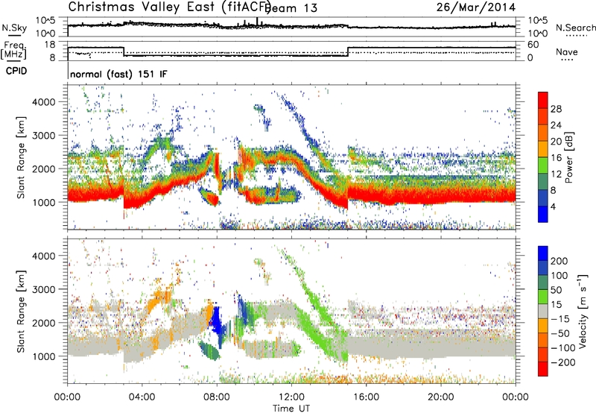Pick the red segment of the velocity colorbar
This screenshot has width=596, height=413.
543,369
